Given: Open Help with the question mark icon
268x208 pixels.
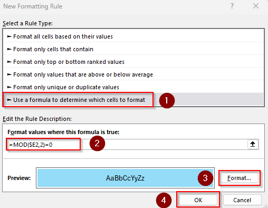Looking at the screenshot, I should 232,6.
